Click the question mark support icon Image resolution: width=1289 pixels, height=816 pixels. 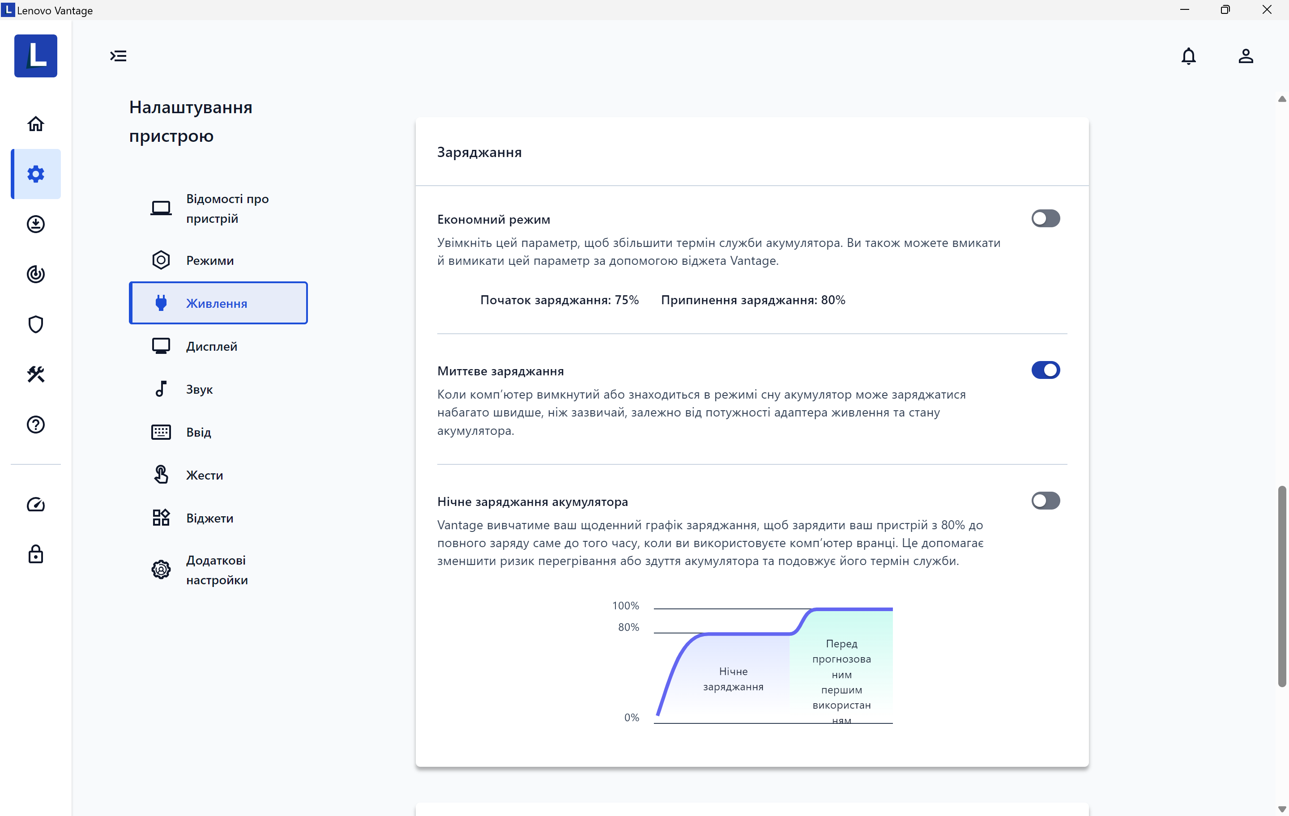pos(35,424)
